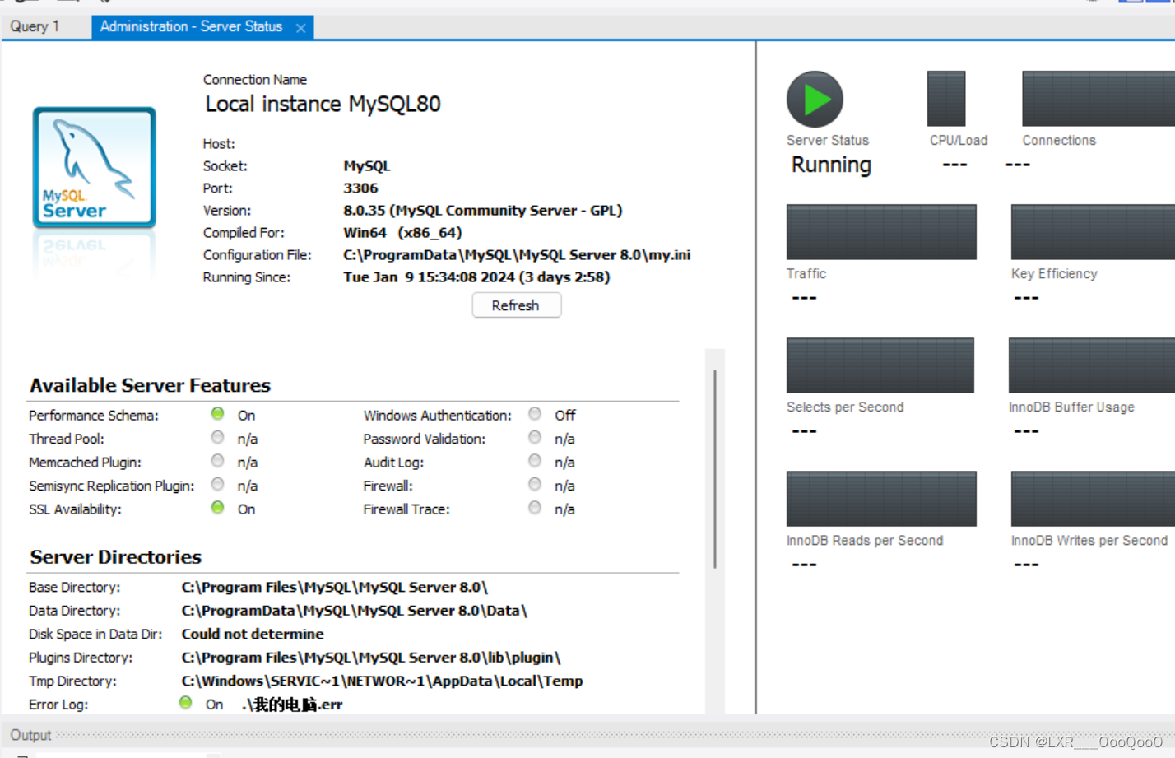Click the Semisync Replication Plugin indicator
Image resolution: width=1175 pixels, height=758 pixels.
point(217,485)
